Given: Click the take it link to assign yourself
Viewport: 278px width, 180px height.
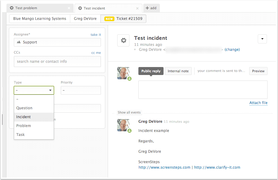Looking at the screenshot, I should pos(95,35).
